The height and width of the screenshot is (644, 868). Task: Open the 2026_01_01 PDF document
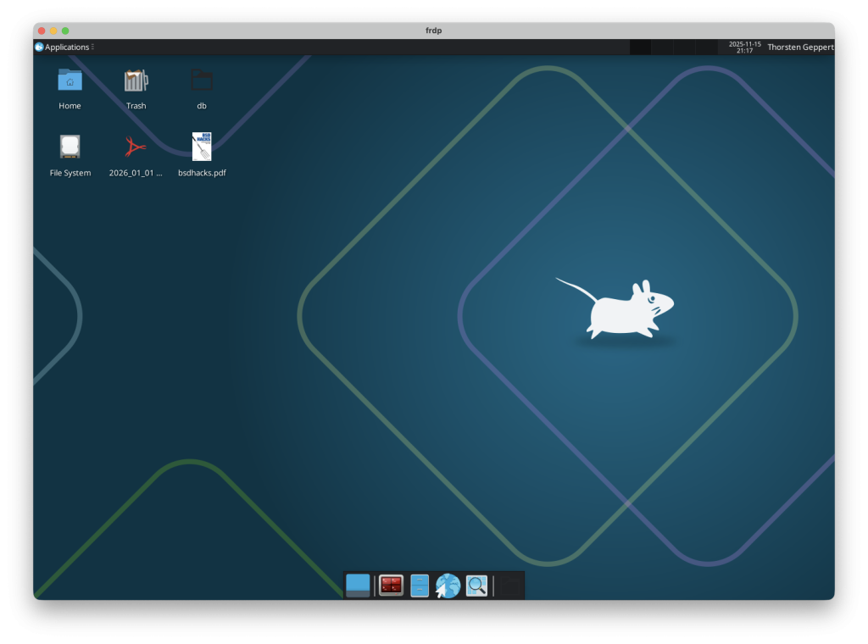136,146
